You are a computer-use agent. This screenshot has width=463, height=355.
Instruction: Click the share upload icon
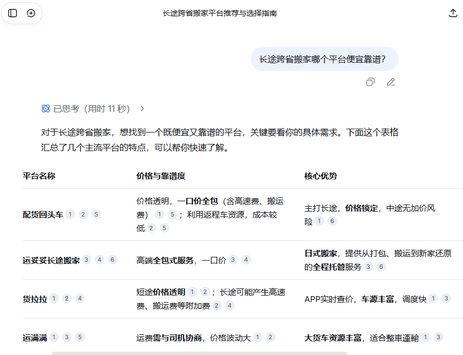pyautogui.click(x=453, y=13)
